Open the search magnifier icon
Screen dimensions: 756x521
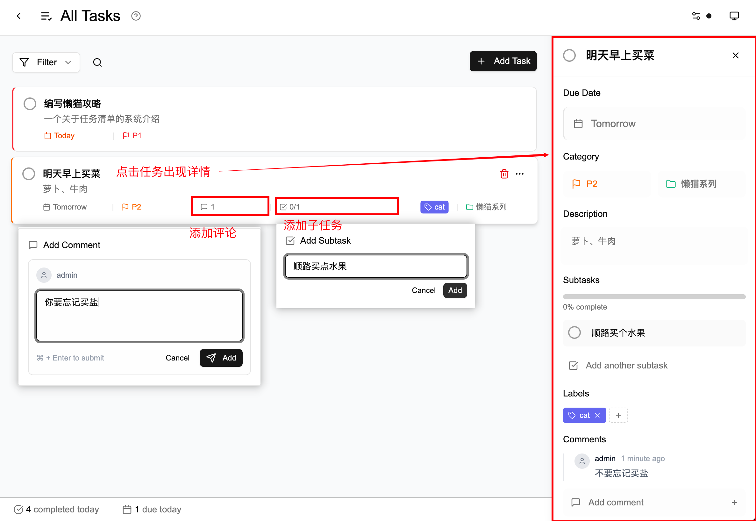[x=97, y=62]
